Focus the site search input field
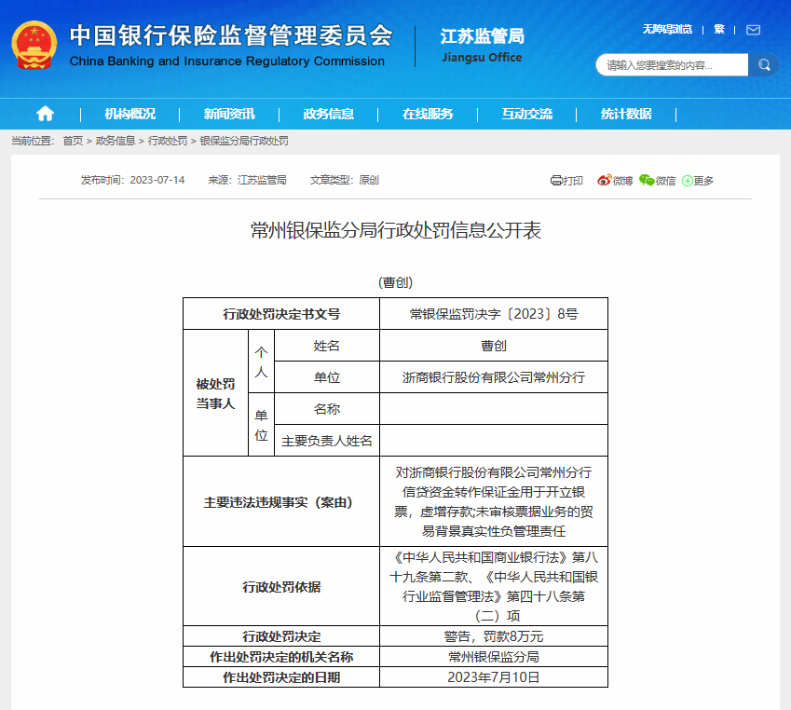This screenshot has height=710, width=791. tap(671, 65)
